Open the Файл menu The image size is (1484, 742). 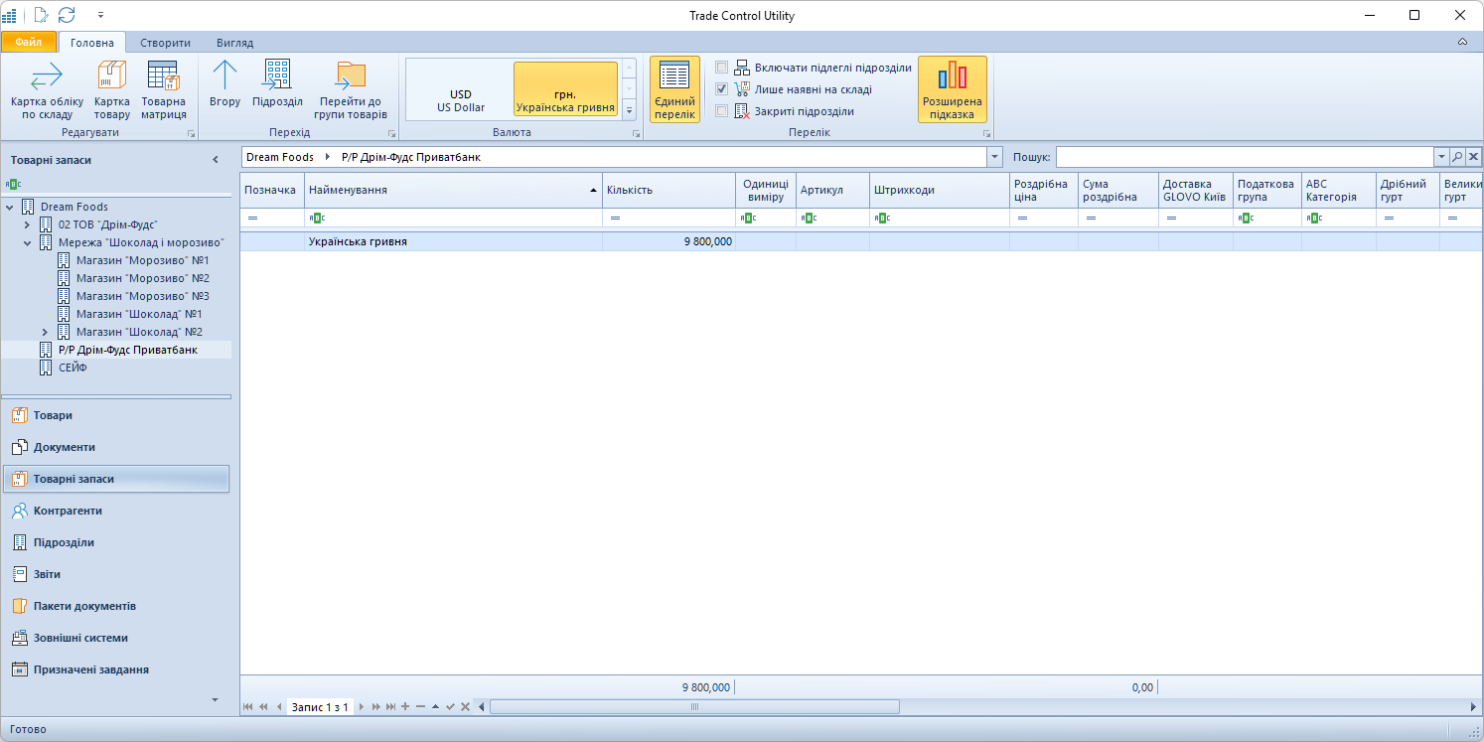[x=28, y=43]
